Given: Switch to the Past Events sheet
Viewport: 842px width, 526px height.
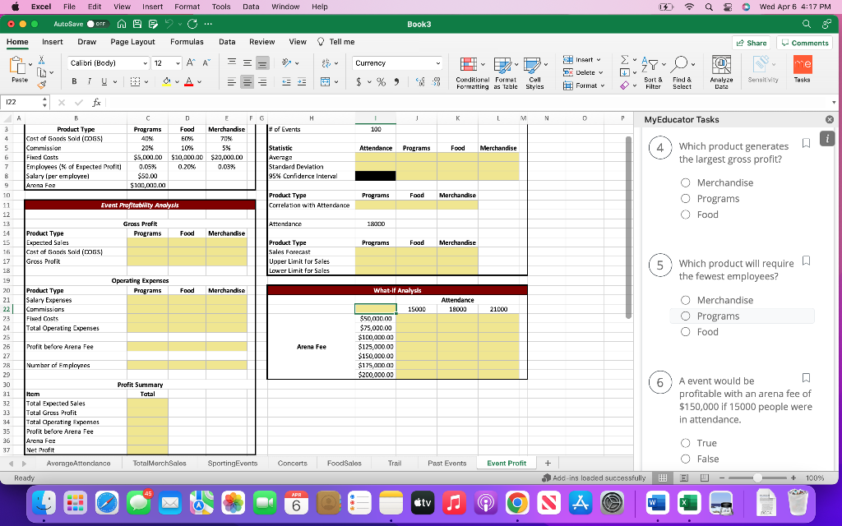Looking at the screenshot, I should [446, 464].
